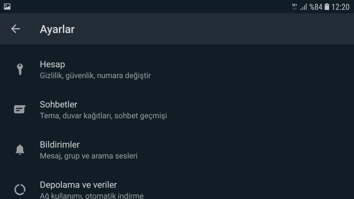Click the key icon beside Hesap
Screen dimensions: 354x199
click(20, 69)
